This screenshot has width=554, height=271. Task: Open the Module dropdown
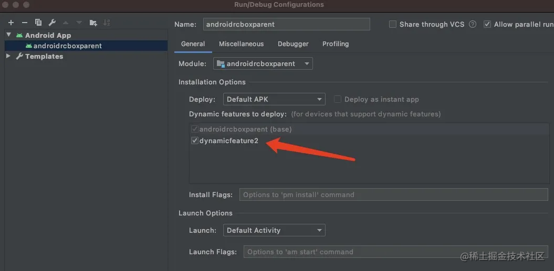(x=263, y=63)
